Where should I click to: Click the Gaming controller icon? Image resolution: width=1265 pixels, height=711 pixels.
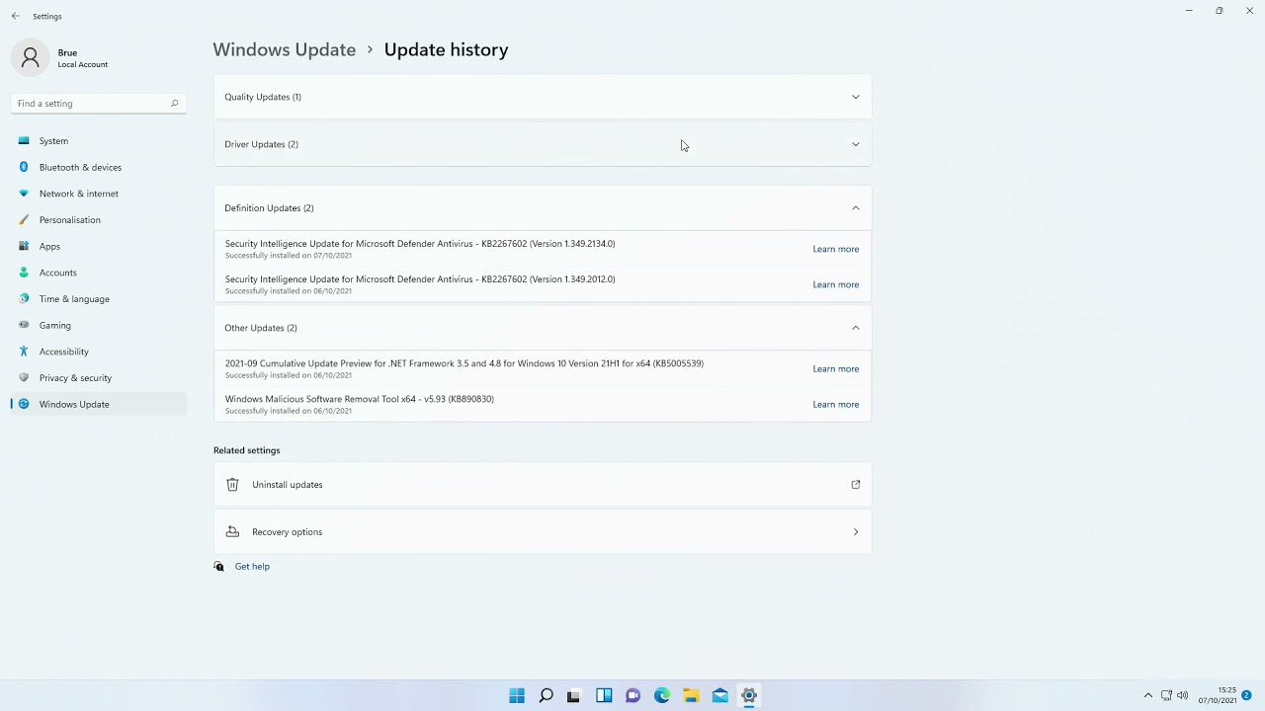[x=24, y=325]
